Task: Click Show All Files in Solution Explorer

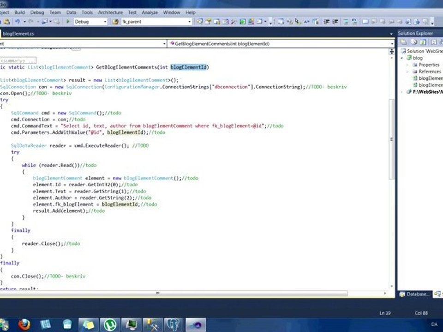Action: pos(414,42)
